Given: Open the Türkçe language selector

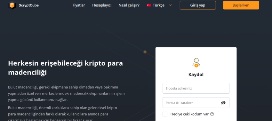Looking at the screenshot, I should (x=159, y=5).
